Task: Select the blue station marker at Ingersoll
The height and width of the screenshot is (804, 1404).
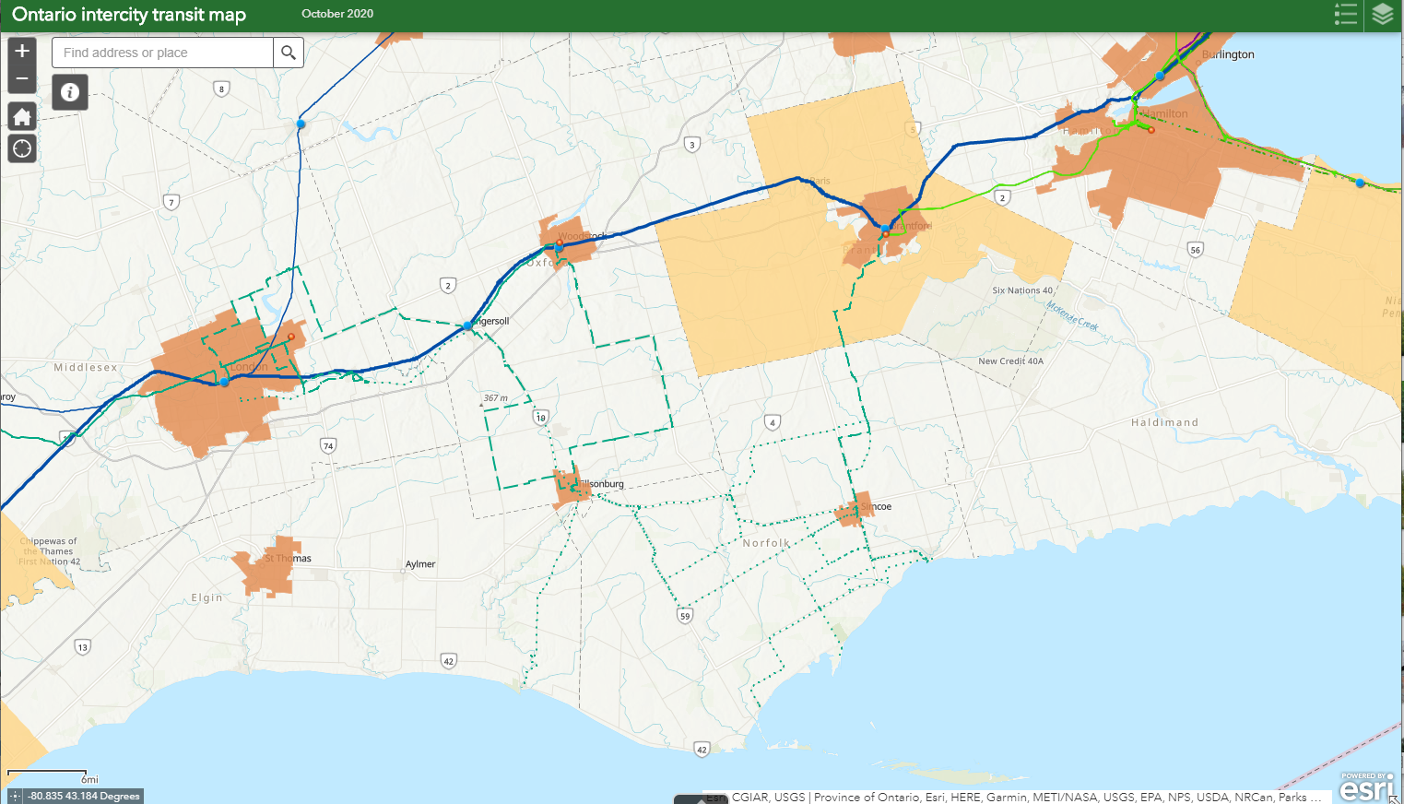Action: coord(468,325)
